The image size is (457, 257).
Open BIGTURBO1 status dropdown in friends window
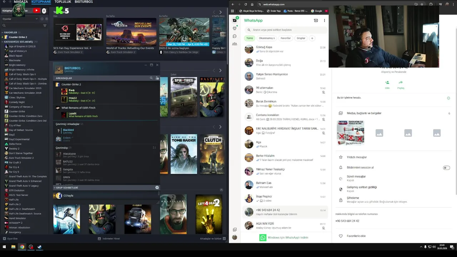[82, 68]
